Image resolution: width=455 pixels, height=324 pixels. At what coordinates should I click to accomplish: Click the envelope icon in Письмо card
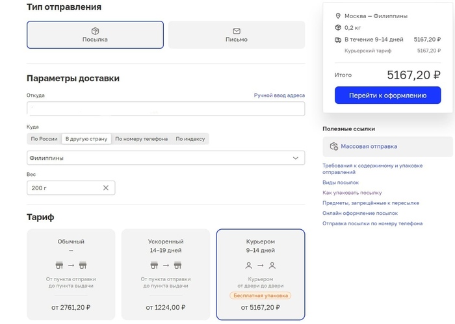(237, 31)
